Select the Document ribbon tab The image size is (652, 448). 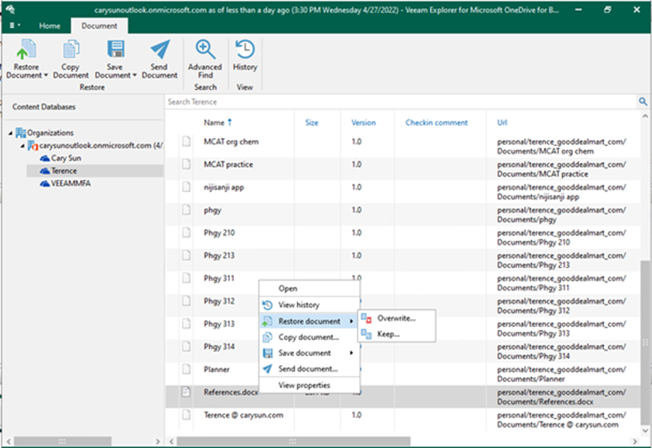[x=100, y=26]
